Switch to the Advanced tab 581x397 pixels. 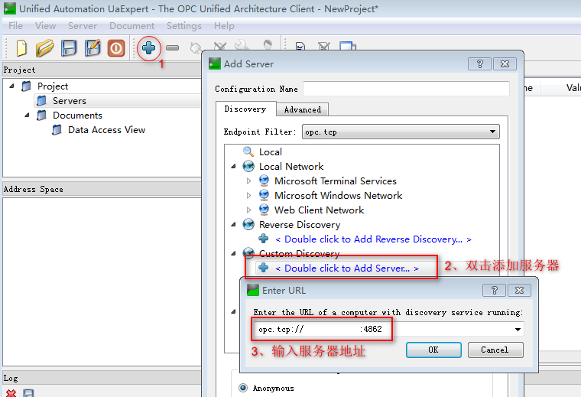point(303,109)
